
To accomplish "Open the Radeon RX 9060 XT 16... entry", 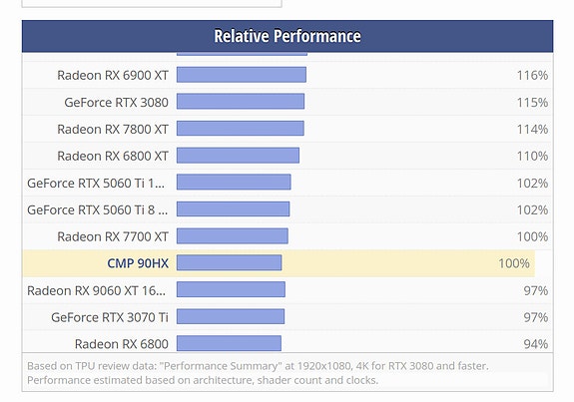I will click(x=96, y=290).
